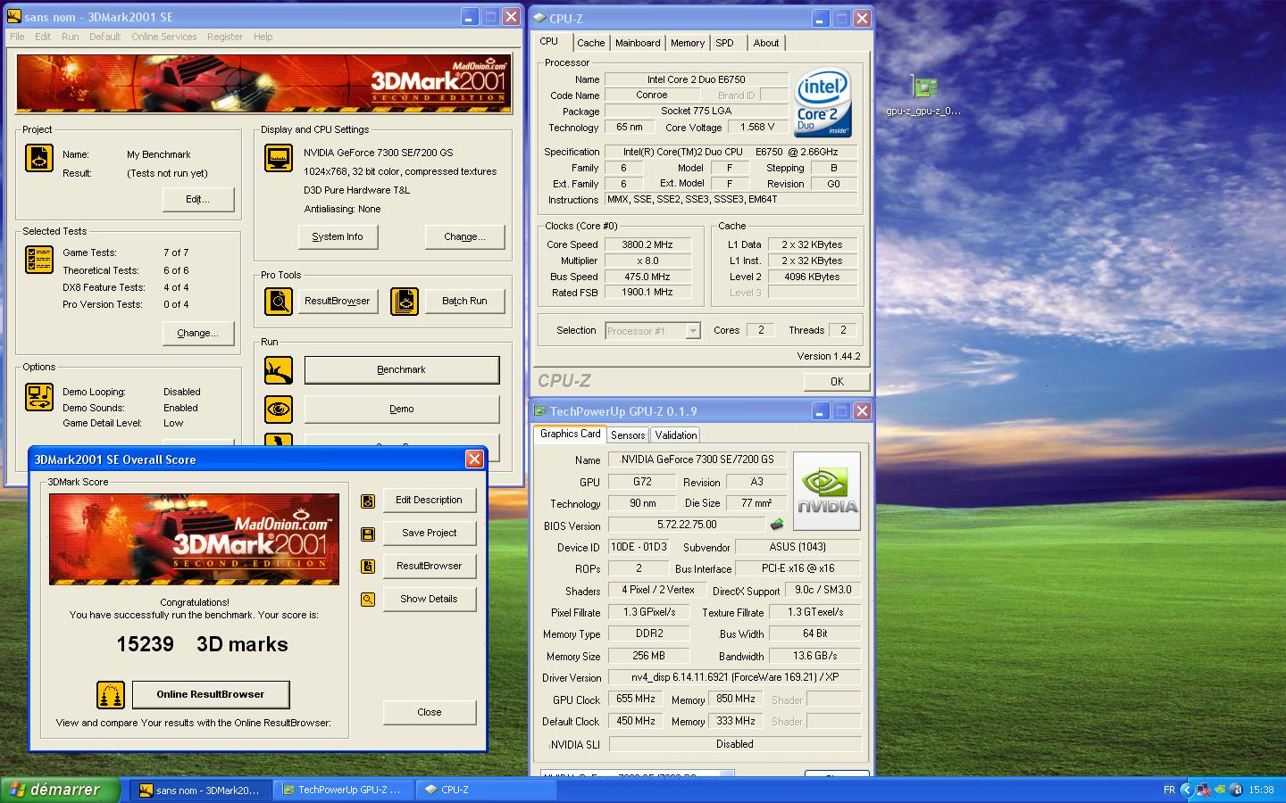This screenshot has height=803, width=1286.
Task: Click the Project icon in 3DMark2001
Action: (x=39, y=158)
